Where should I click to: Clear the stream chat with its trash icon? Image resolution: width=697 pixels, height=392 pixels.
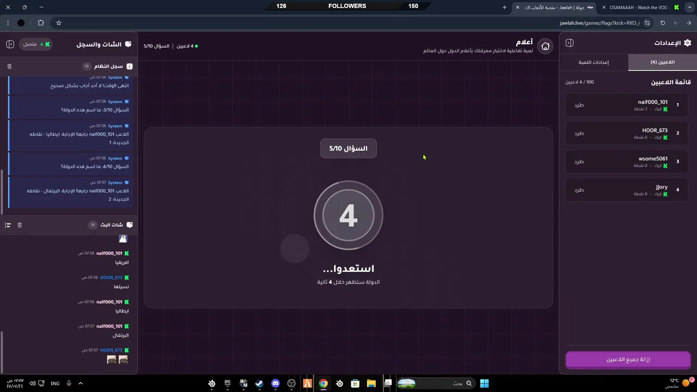point(20,225)
